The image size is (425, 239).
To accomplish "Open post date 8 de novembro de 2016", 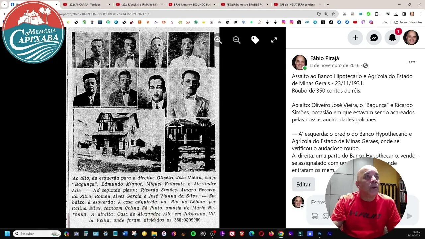I will pyautogui.click(x=335, y=65).
